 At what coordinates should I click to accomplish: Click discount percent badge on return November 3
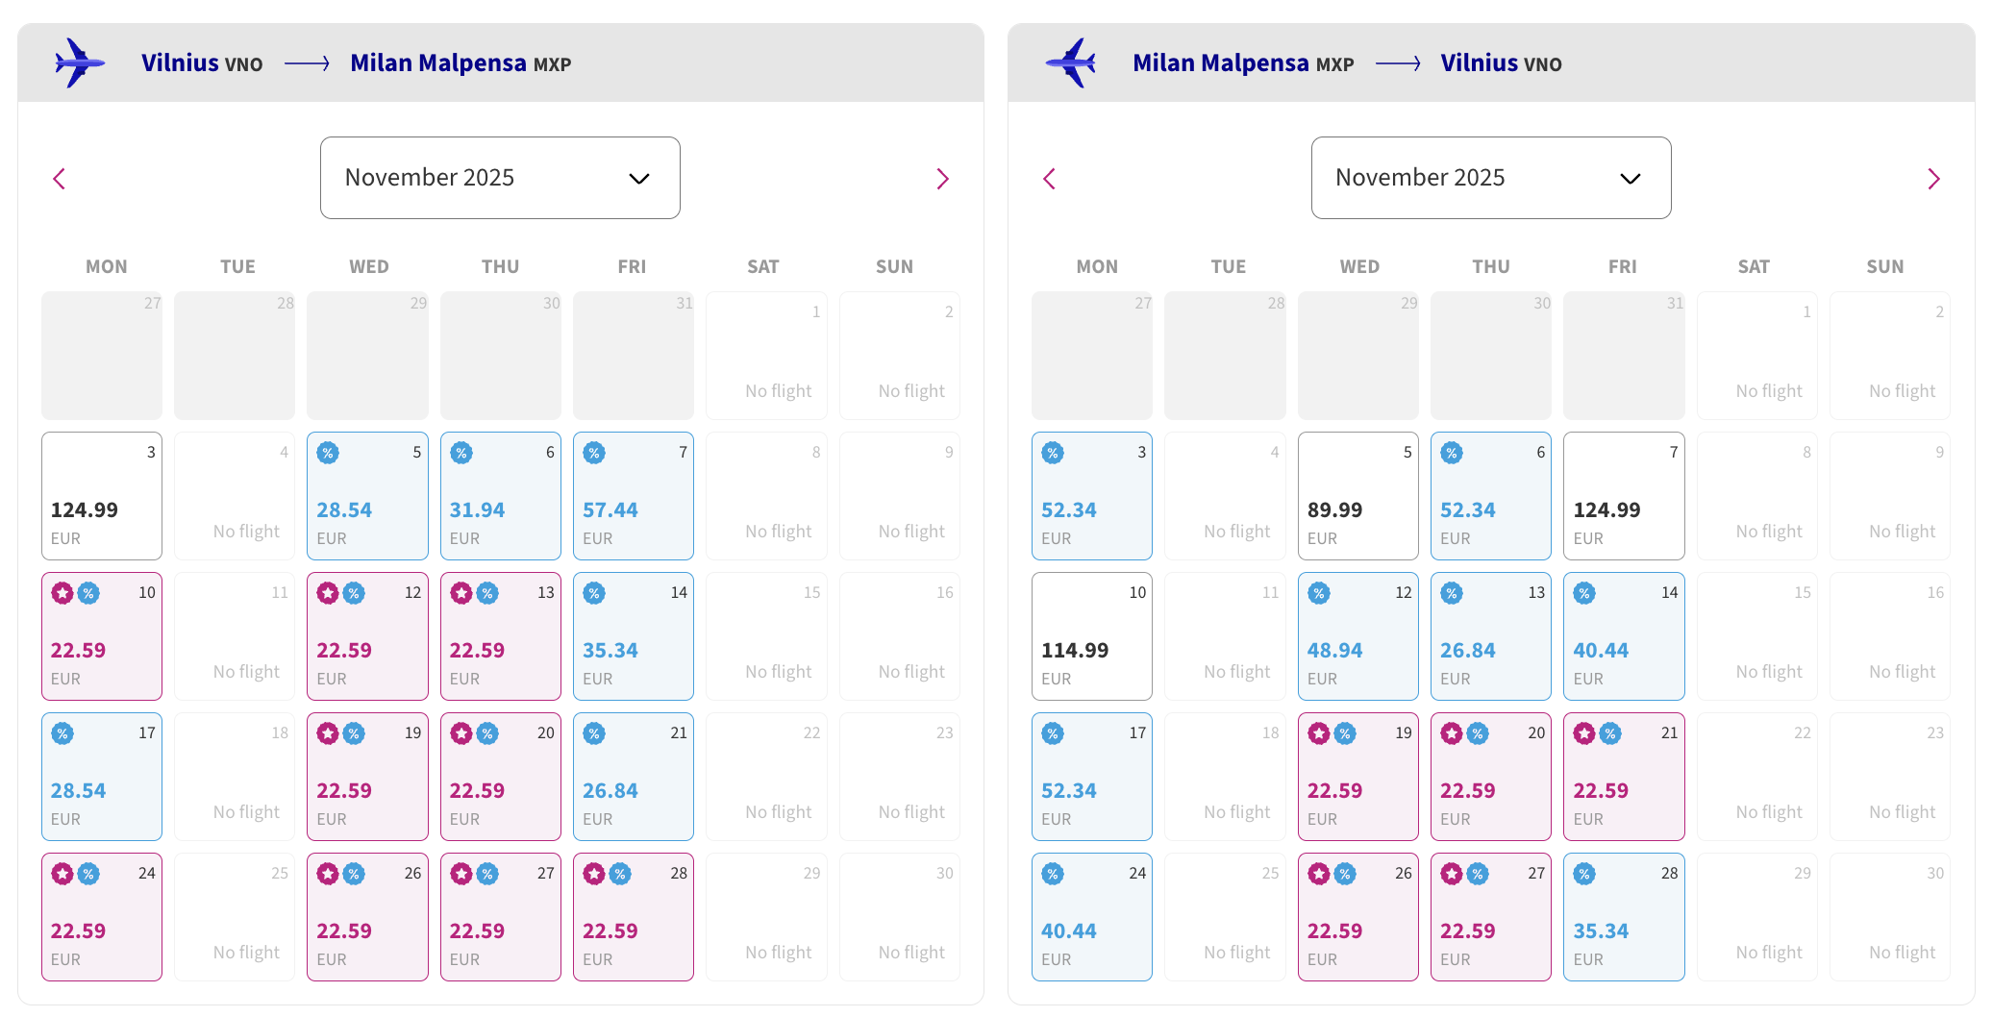point(1053,453)
